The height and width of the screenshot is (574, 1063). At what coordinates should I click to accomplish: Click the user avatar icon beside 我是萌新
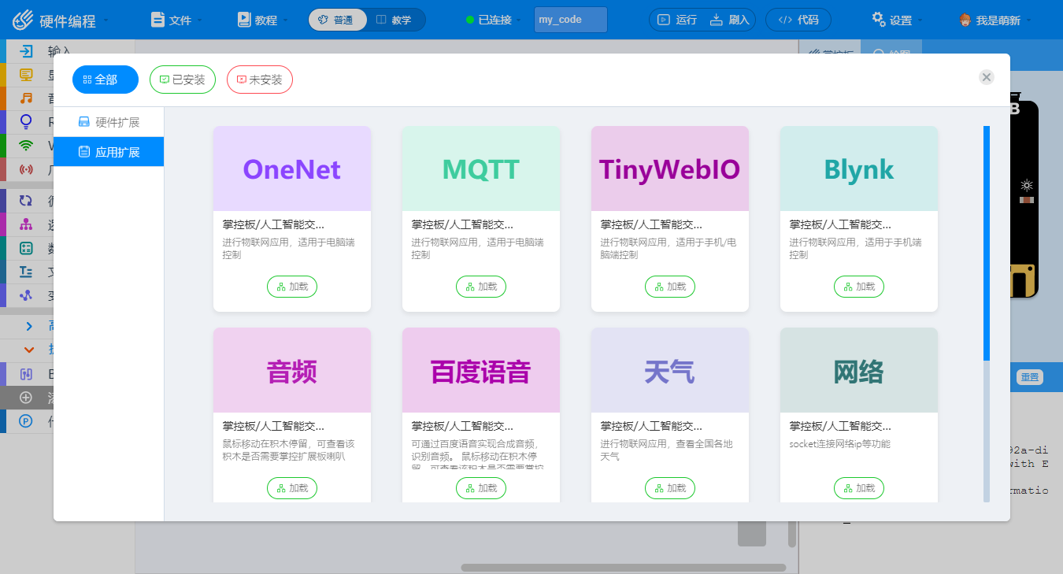coord(965,20)
